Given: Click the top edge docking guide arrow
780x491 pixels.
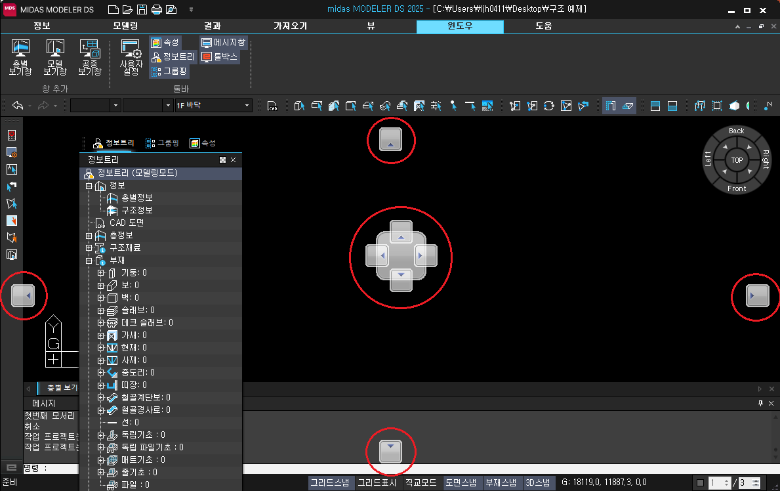Looking at the screenshot, I should (x=390, y=139).
